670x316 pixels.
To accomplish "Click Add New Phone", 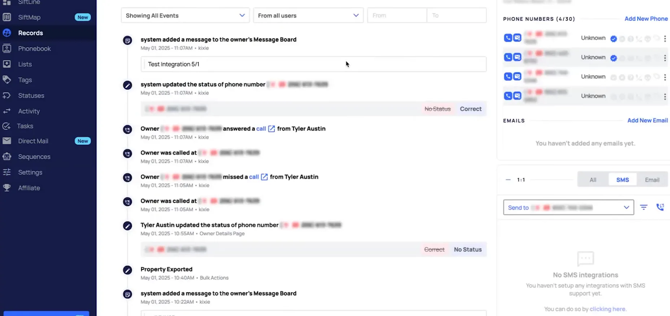I will point(646,19).
